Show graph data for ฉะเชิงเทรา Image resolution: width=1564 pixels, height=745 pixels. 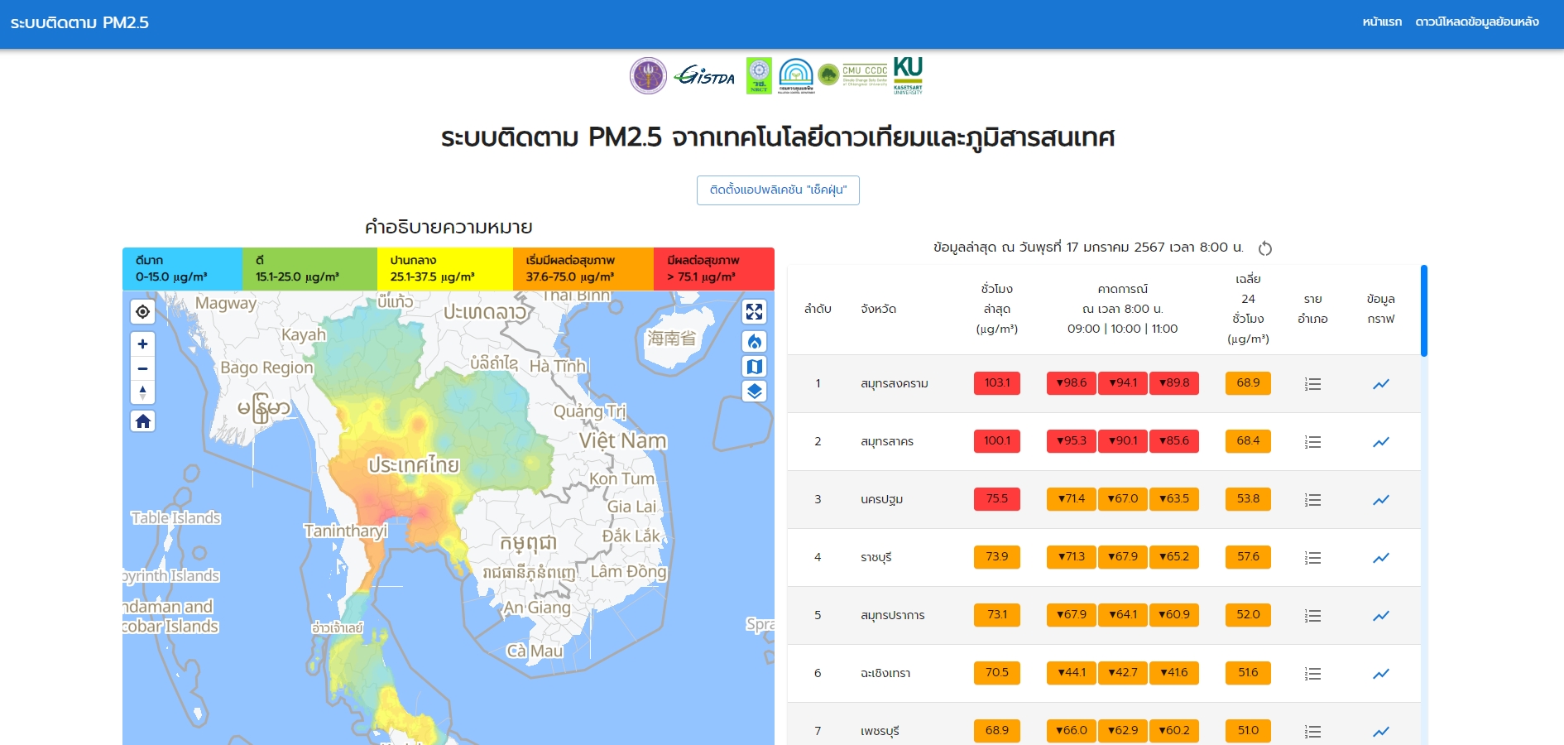point(1381,674)
